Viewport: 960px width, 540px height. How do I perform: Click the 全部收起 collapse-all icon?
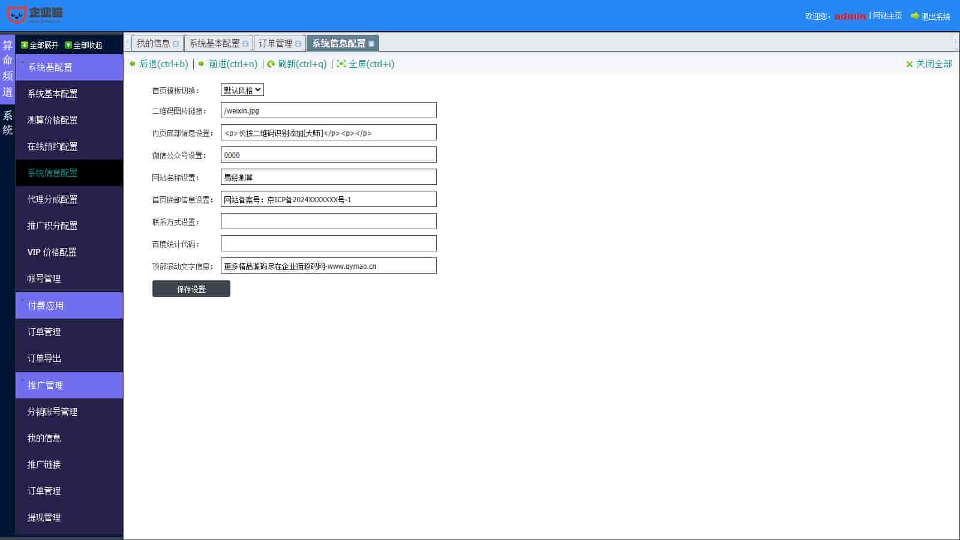click(x=68, y=45)
